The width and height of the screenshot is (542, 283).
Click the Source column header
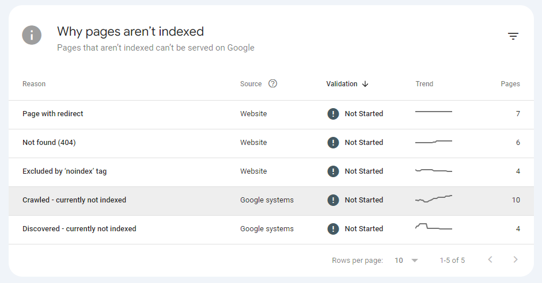click(251, 84)
